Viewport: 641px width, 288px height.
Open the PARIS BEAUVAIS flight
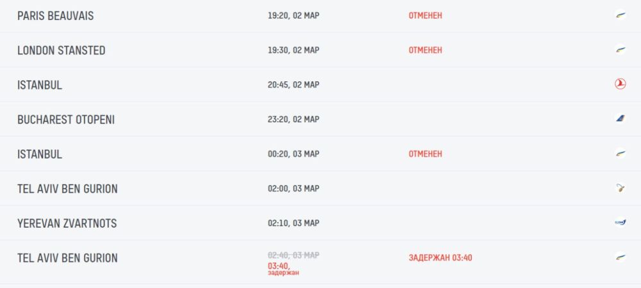[55, 15]
